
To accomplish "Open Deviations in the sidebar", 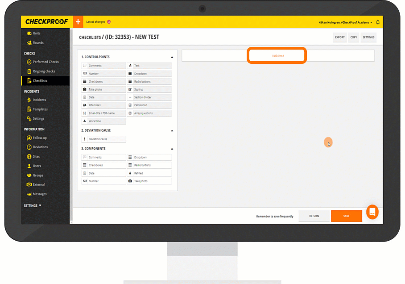I will point(40,147).
